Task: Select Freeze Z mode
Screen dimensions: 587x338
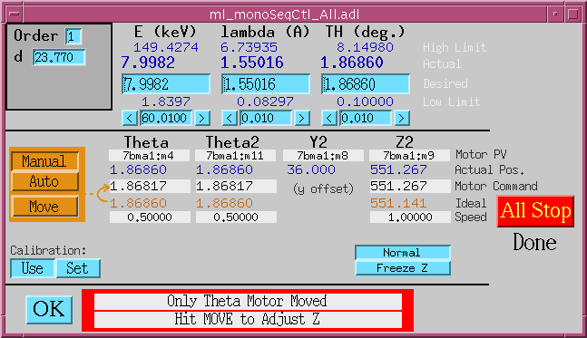Action: (403, 268)
